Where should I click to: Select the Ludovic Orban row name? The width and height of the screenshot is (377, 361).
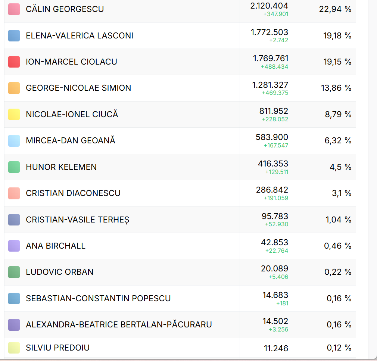pyautogui.click(x=60, y=272)
